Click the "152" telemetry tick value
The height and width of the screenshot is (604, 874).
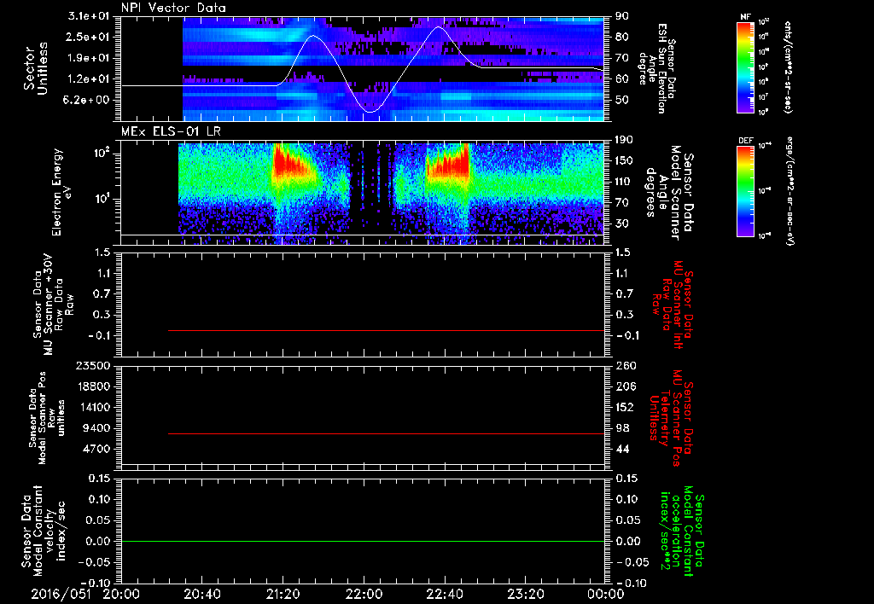(x=626, y=407)
